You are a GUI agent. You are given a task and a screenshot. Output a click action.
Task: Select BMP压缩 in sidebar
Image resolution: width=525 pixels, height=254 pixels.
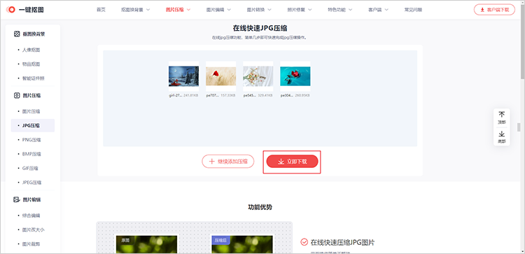[31, 154]
